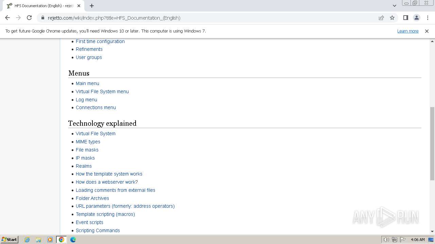Open the File masks link

(87, 150)
